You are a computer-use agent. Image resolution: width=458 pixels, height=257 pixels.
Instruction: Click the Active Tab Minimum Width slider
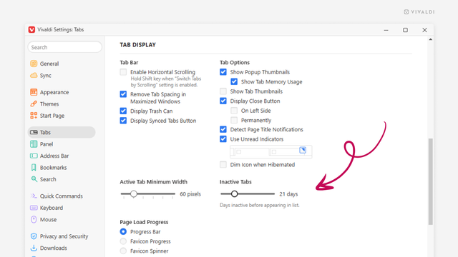tap(148, 193)
